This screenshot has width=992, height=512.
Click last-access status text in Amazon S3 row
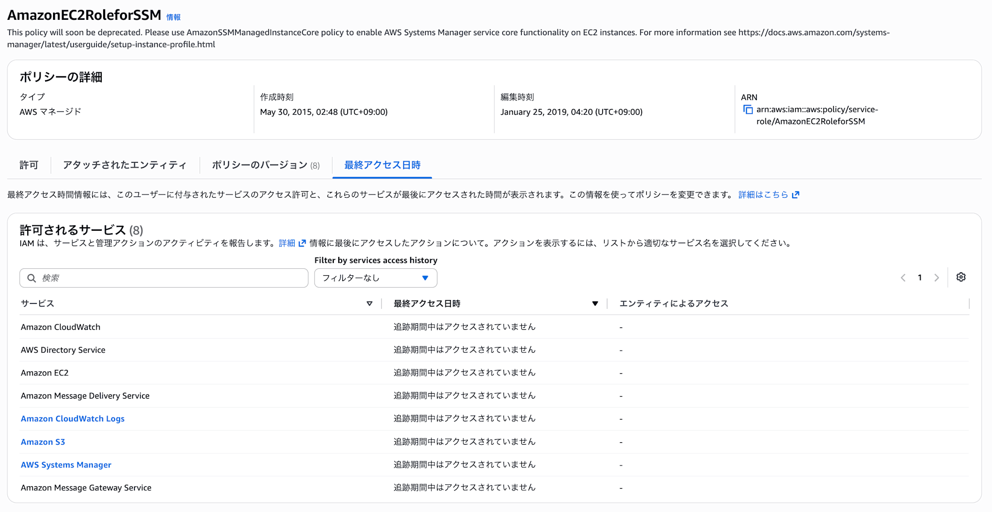pyautogui.click(x=465, y=442)
